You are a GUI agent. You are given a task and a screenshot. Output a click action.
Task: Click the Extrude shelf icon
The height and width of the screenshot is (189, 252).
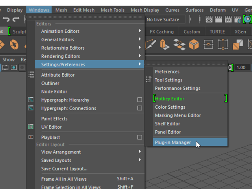click(165, 44)
